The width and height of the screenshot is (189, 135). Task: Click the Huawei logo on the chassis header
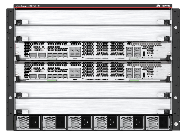tap(164, 6)
